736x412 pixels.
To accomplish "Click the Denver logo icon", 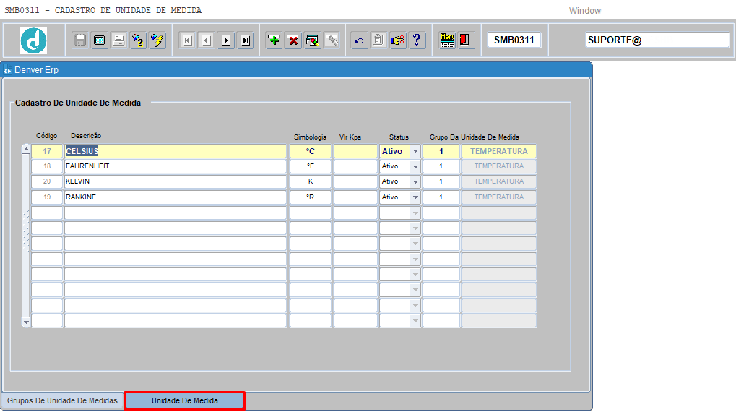I will (x=33, y=40).
